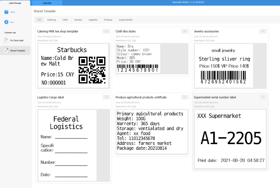Select the Federal Logistics cargo label thumbnail
This screenshot has width=280, height=188.
(x=67, y=145)
